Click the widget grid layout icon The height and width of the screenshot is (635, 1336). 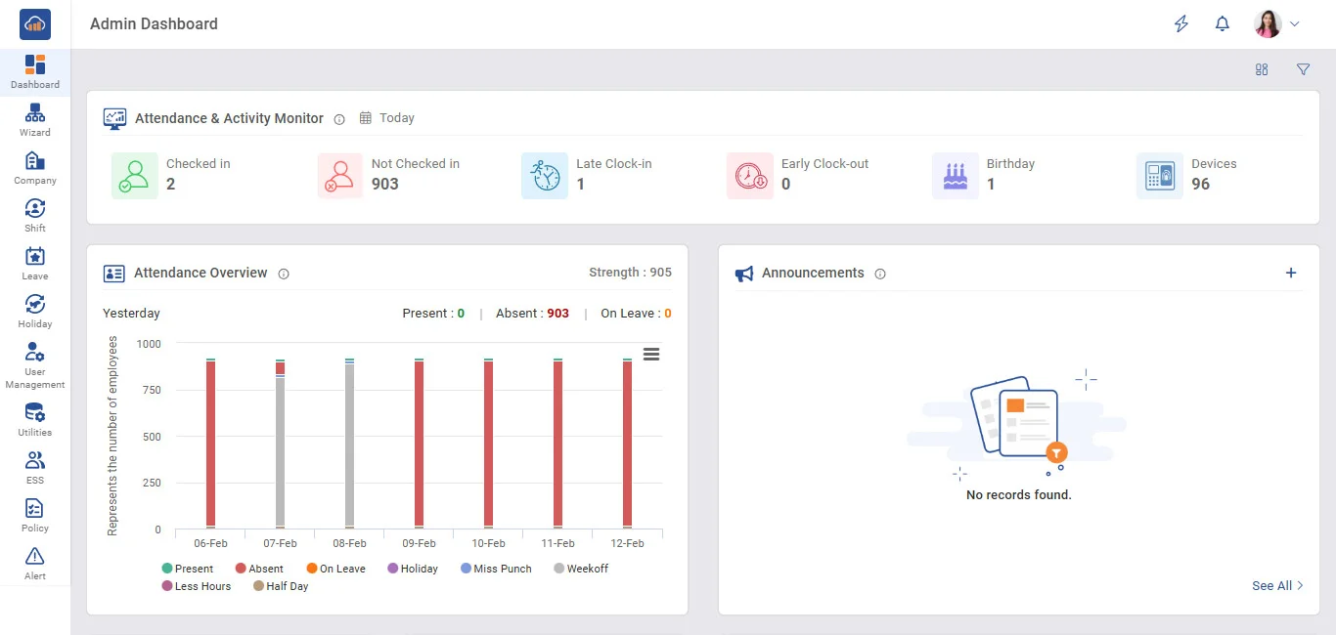point(1262,69)
